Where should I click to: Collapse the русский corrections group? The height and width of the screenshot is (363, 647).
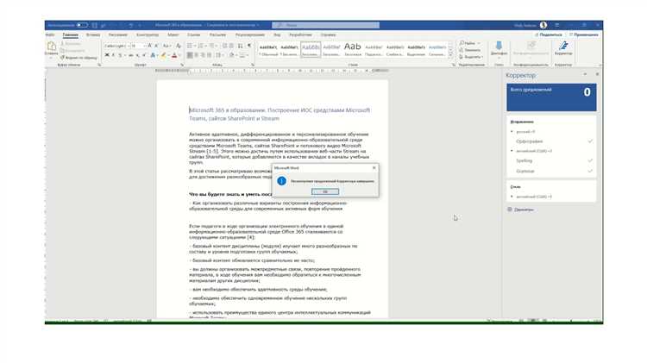tap(512, 132)
